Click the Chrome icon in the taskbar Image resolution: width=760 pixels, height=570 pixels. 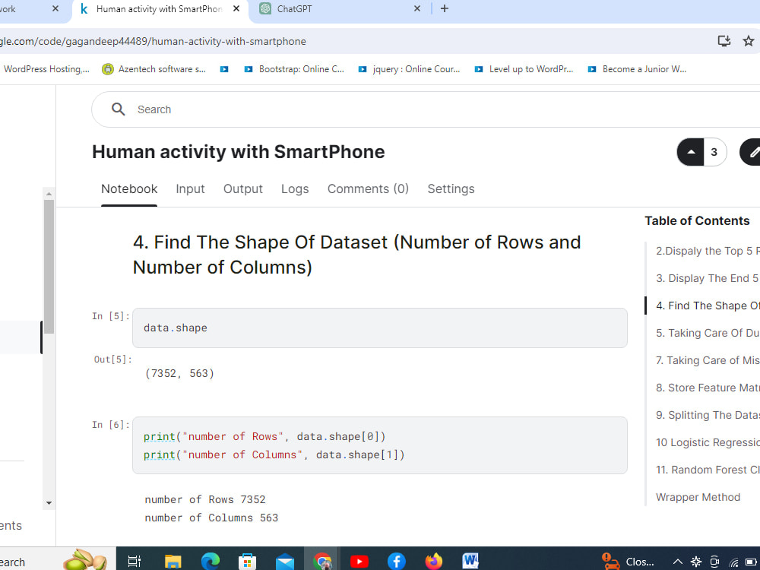(x=321, y=562)
